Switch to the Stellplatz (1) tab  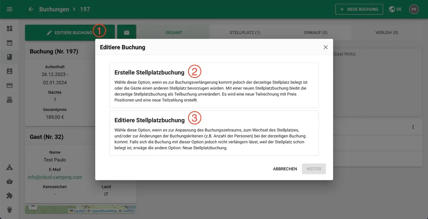[245, 33]
